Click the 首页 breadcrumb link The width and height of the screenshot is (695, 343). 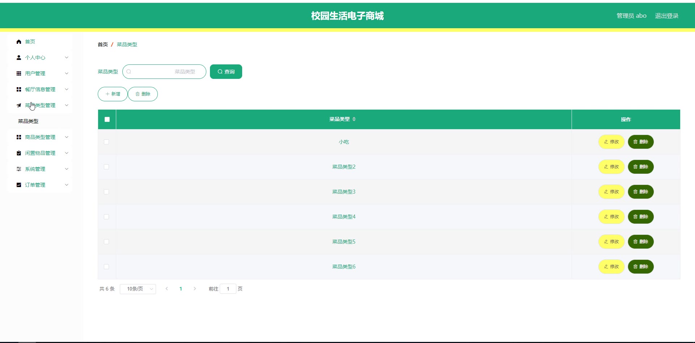coord(103,45)
